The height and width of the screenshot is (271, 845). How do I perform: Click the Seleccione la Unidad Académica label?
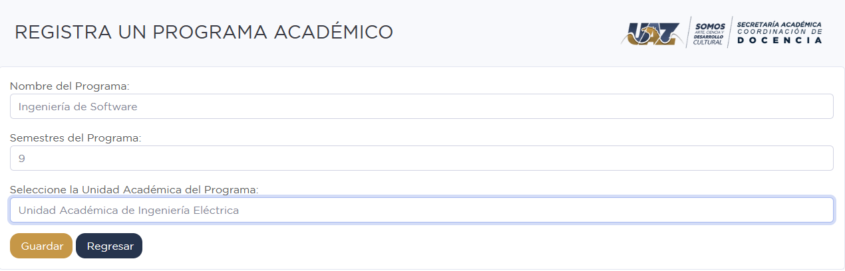click(x=134, y=189)
